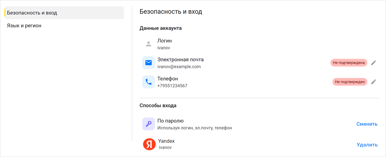The width and height of the screenshot is (386, 157).
Task: Click the Данные аккаунта section heading
Action: coord(160,28)
